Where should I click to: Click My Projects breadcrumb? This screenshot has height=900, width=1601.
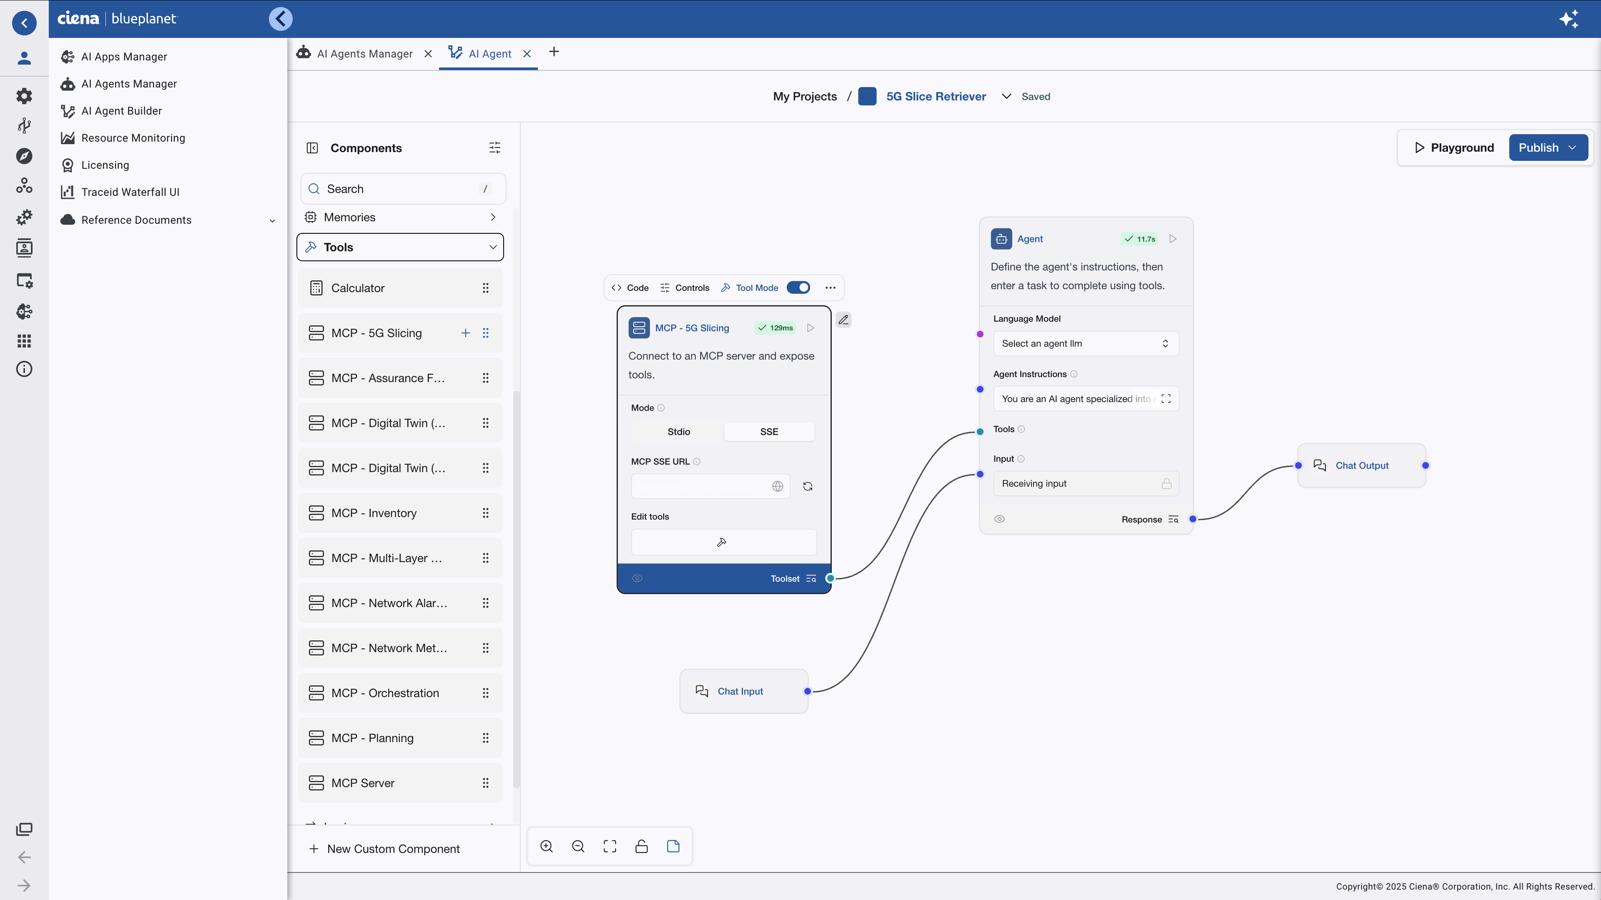[x=805, y=96]
